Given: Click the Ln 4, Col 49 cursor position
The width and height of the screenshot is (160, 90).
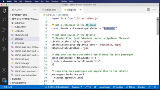Looking at the screenshot, I should pos(57,87).
